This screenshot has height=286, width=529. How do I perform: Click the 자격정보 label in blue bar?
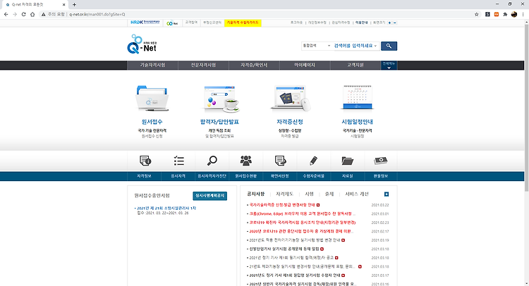pyautogui.click(x=144, y=176)
